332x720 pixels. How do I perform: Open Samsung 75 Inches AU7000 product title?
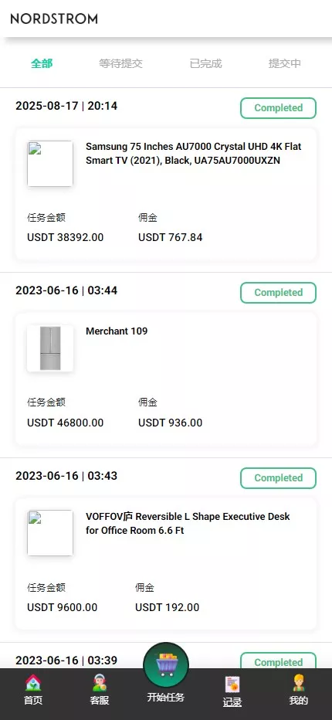click(194, 154)
